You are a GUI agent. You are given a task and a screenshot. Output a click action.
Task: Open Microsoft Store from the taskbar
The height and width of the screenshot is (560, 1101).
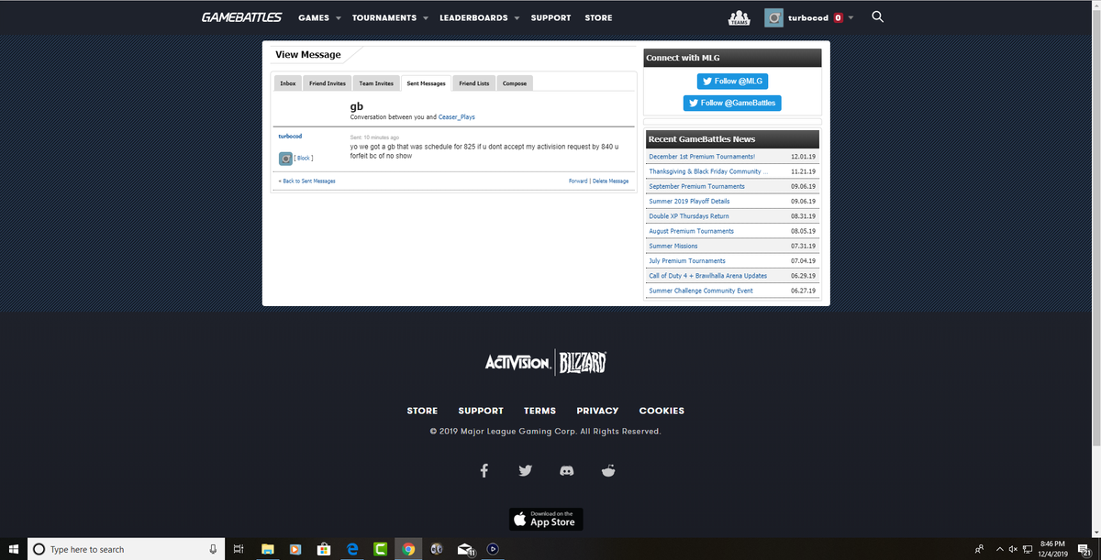323,549
